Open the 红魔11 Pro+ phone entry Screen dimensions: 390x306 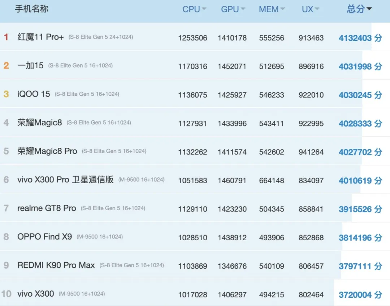tap(40, 37)
